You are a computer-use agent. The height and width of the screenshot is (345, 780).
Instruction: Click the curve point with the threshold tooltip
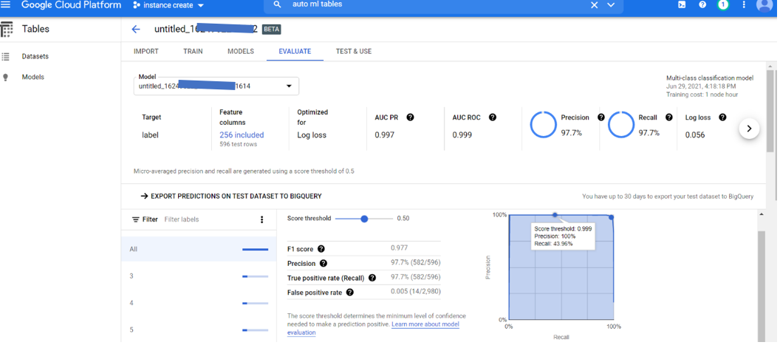tap(555, 214)
